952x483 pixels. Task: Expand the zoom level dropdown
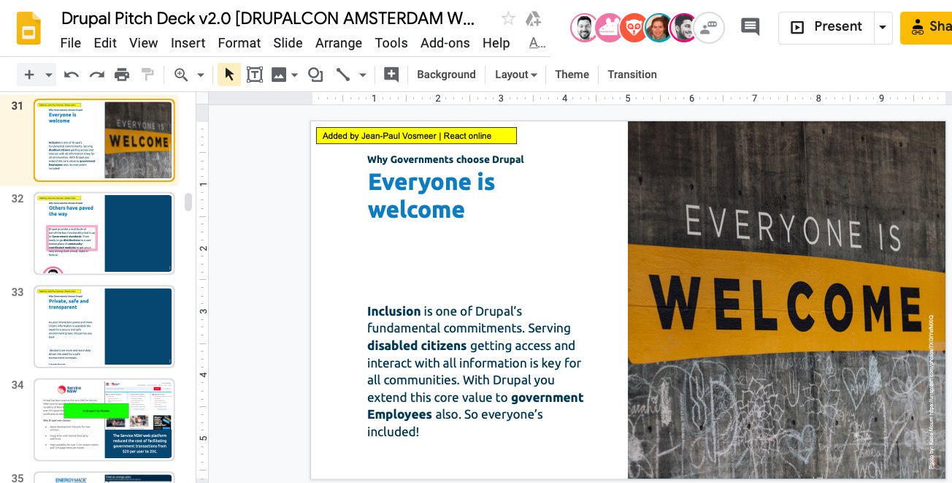pyautogui.click(x=201, y=74)
